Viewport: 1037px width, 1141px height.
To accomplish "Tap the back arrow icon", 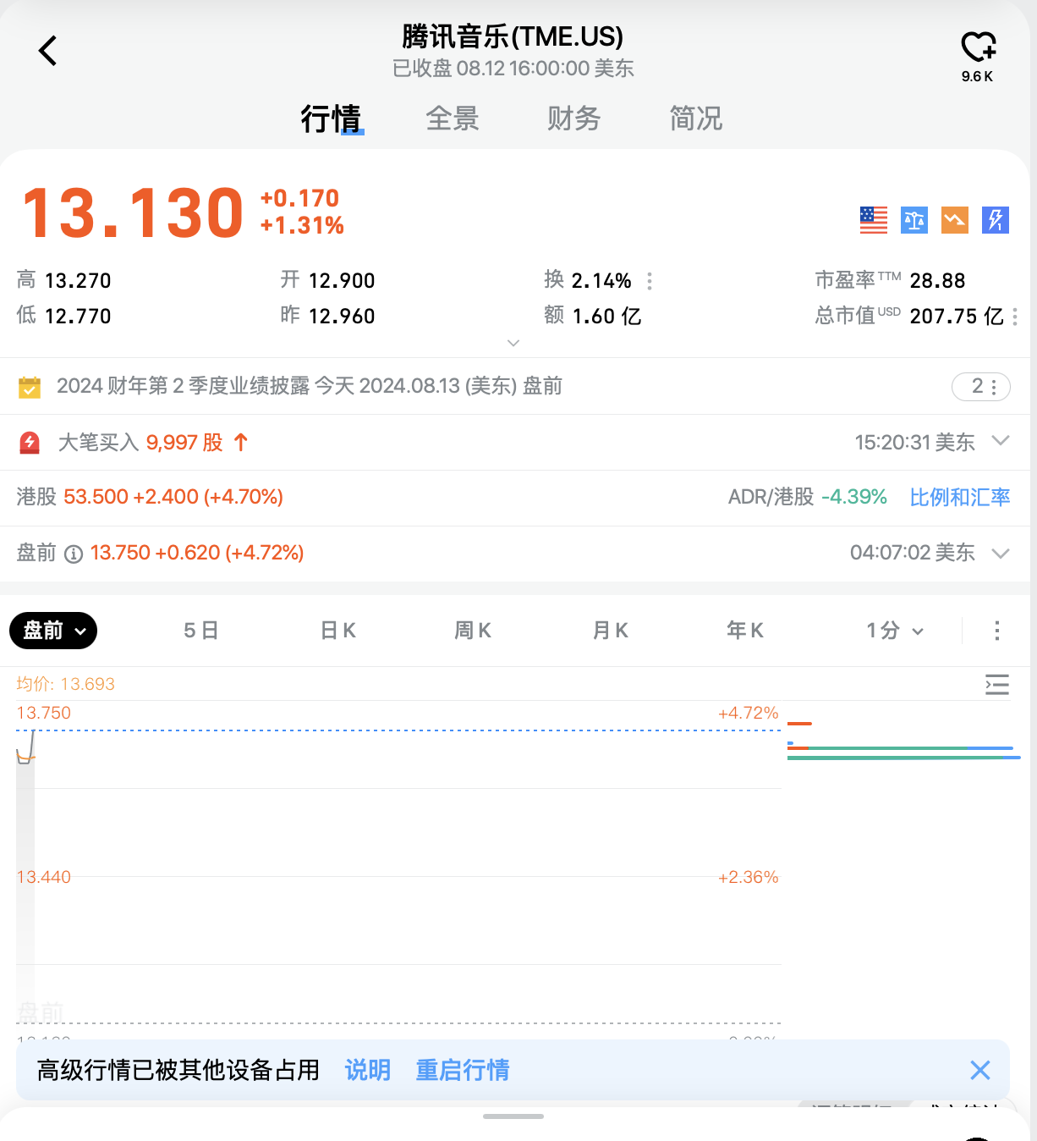I will (x=48, y=51).
